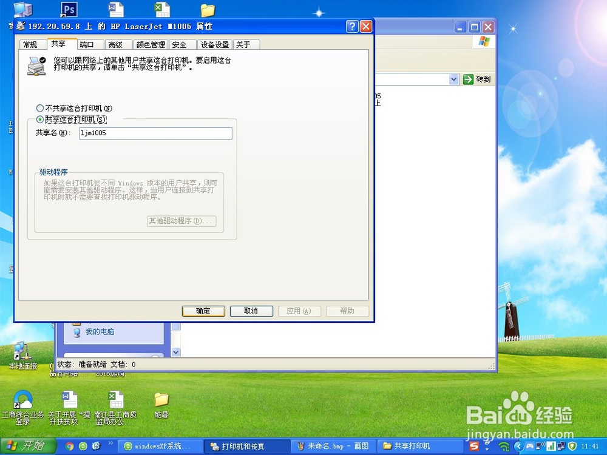Click the 11:41 taskbar clock
The height and width of the screenshot is (455, 607).
pos(590,447)
